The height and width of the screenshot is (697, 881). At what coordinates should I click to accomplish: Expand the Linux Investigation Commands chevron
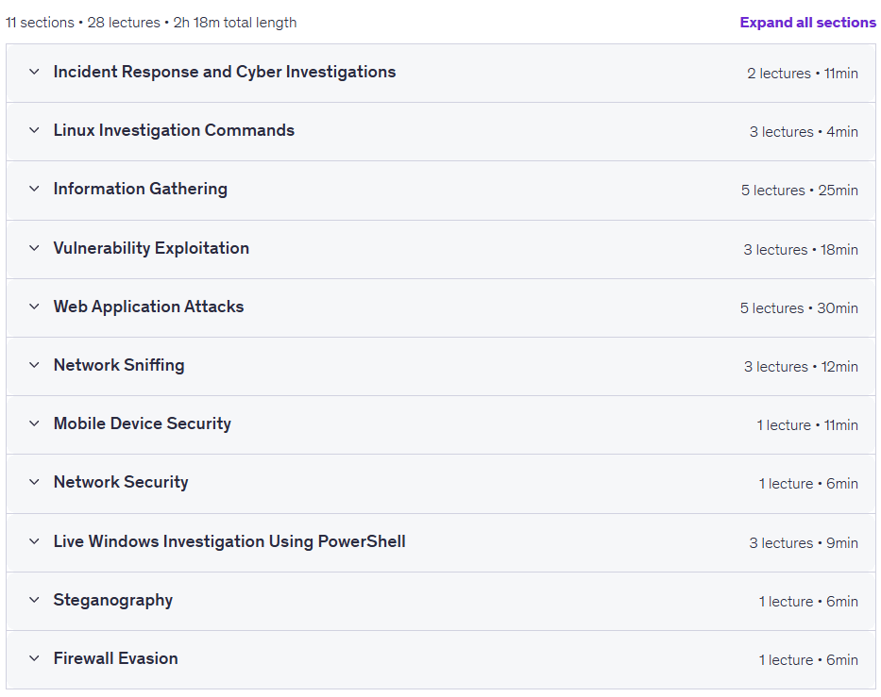(34, 130)
